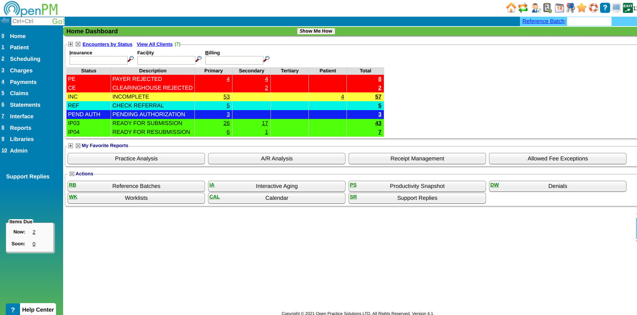Open the Payments menu
The height and width of the screenshot is (315, 637).
point(23,82)
